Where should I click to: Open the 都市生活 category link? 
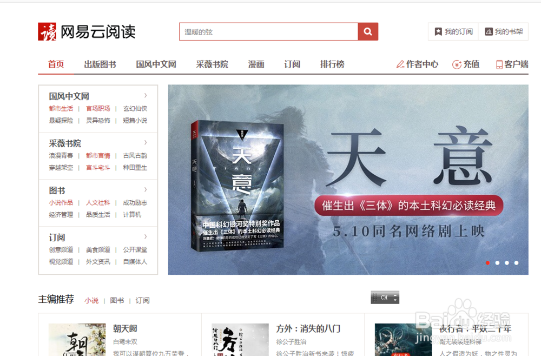(61, 109)
